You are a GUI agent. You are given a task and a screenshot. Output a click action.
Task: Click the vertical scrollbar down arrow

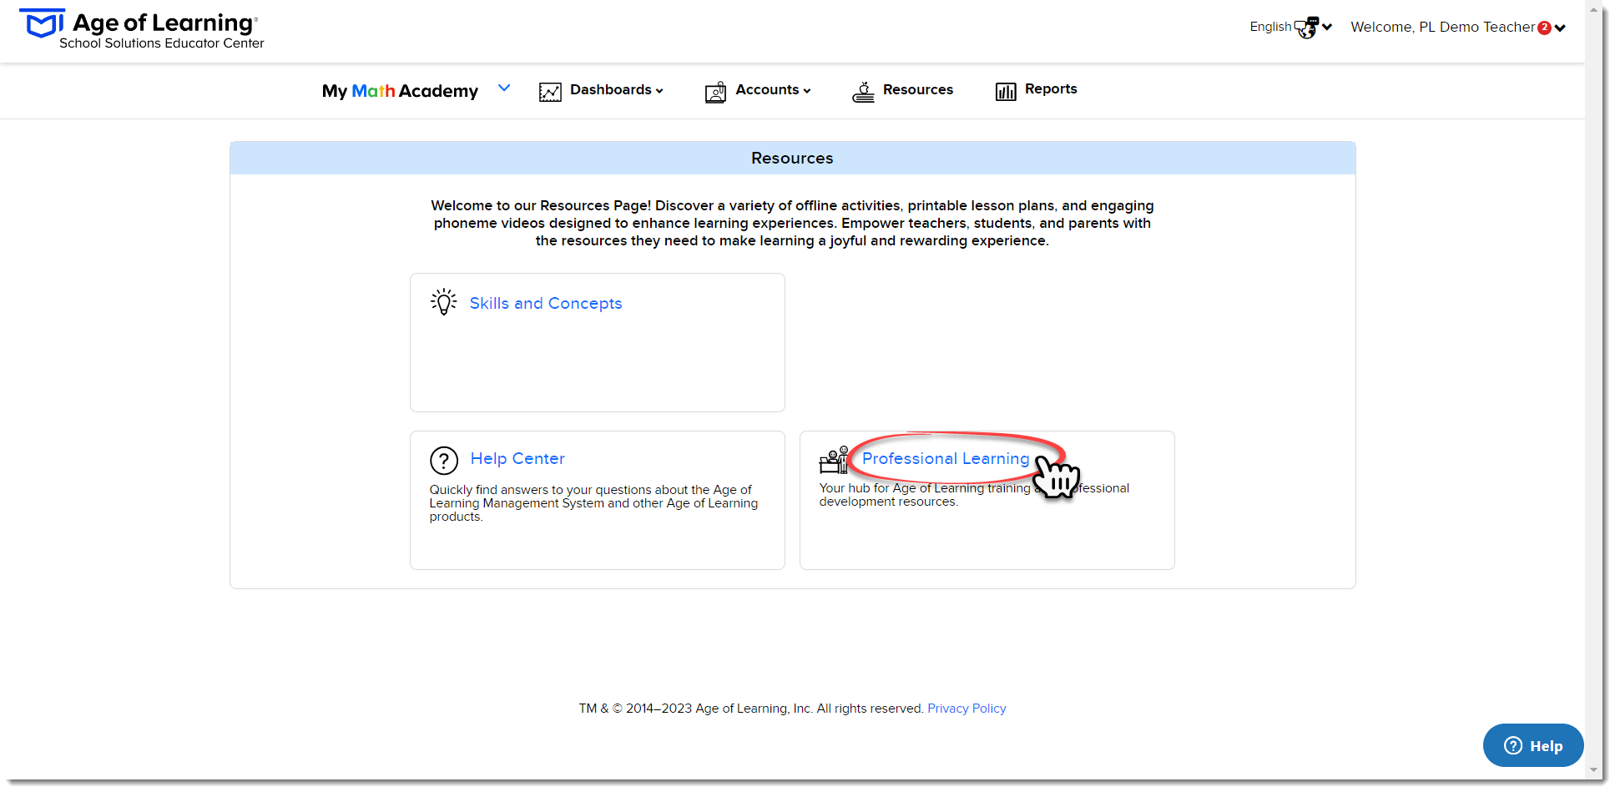[1594, 770]
